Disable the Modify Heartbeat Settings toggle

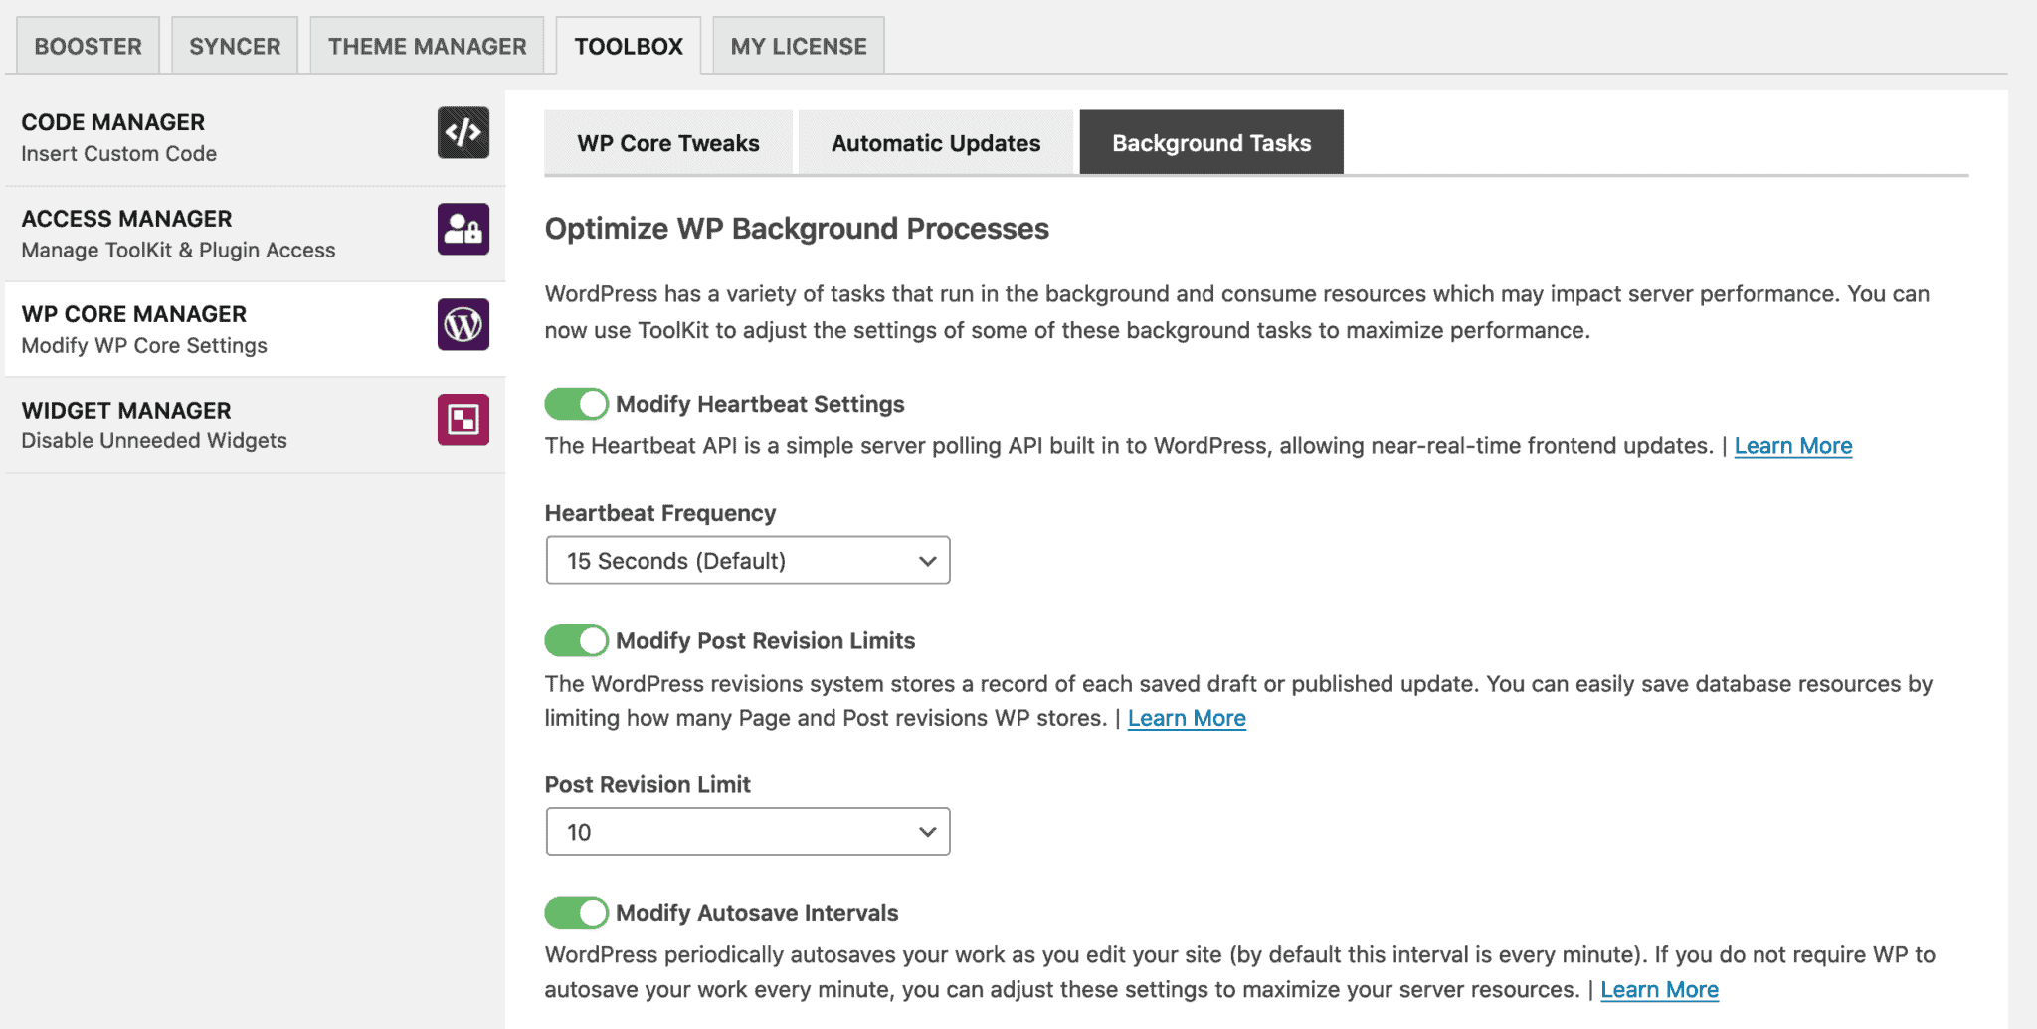point(576,404)
